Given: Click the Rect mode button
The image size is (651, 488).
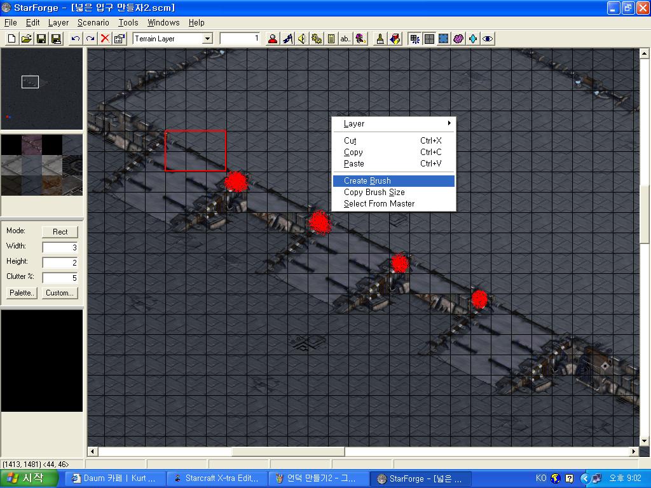Looking at the screenshot, I should 60,232.
